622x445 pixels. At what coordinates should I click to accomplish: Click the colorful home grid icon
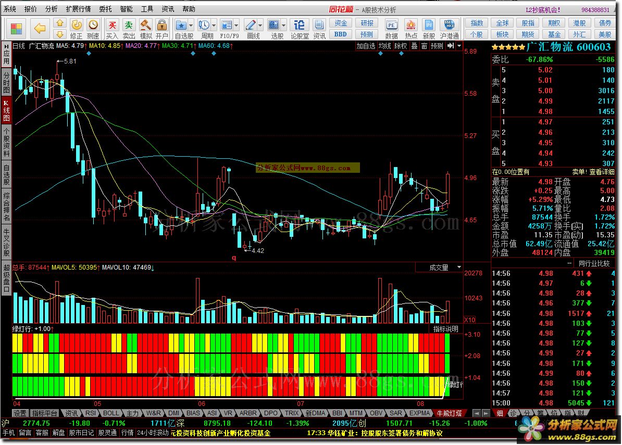click(x=16, y=29)
